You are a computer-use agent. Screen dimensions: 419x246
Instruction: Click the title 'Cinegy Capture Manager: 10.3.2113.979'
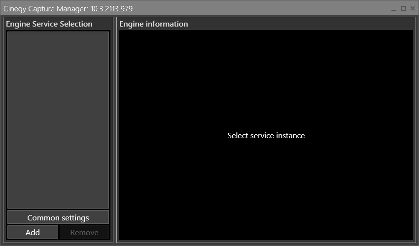(68, 9)
